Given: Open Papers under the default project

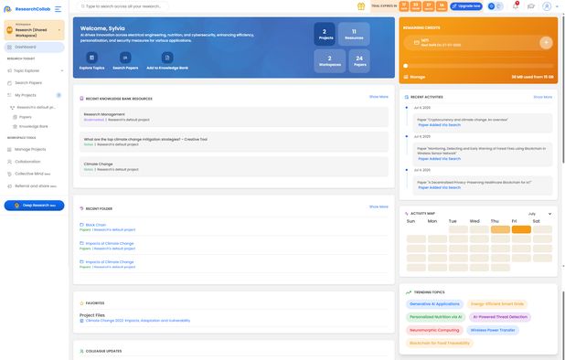Looking at the screenshot, I should tap(22, 117).
